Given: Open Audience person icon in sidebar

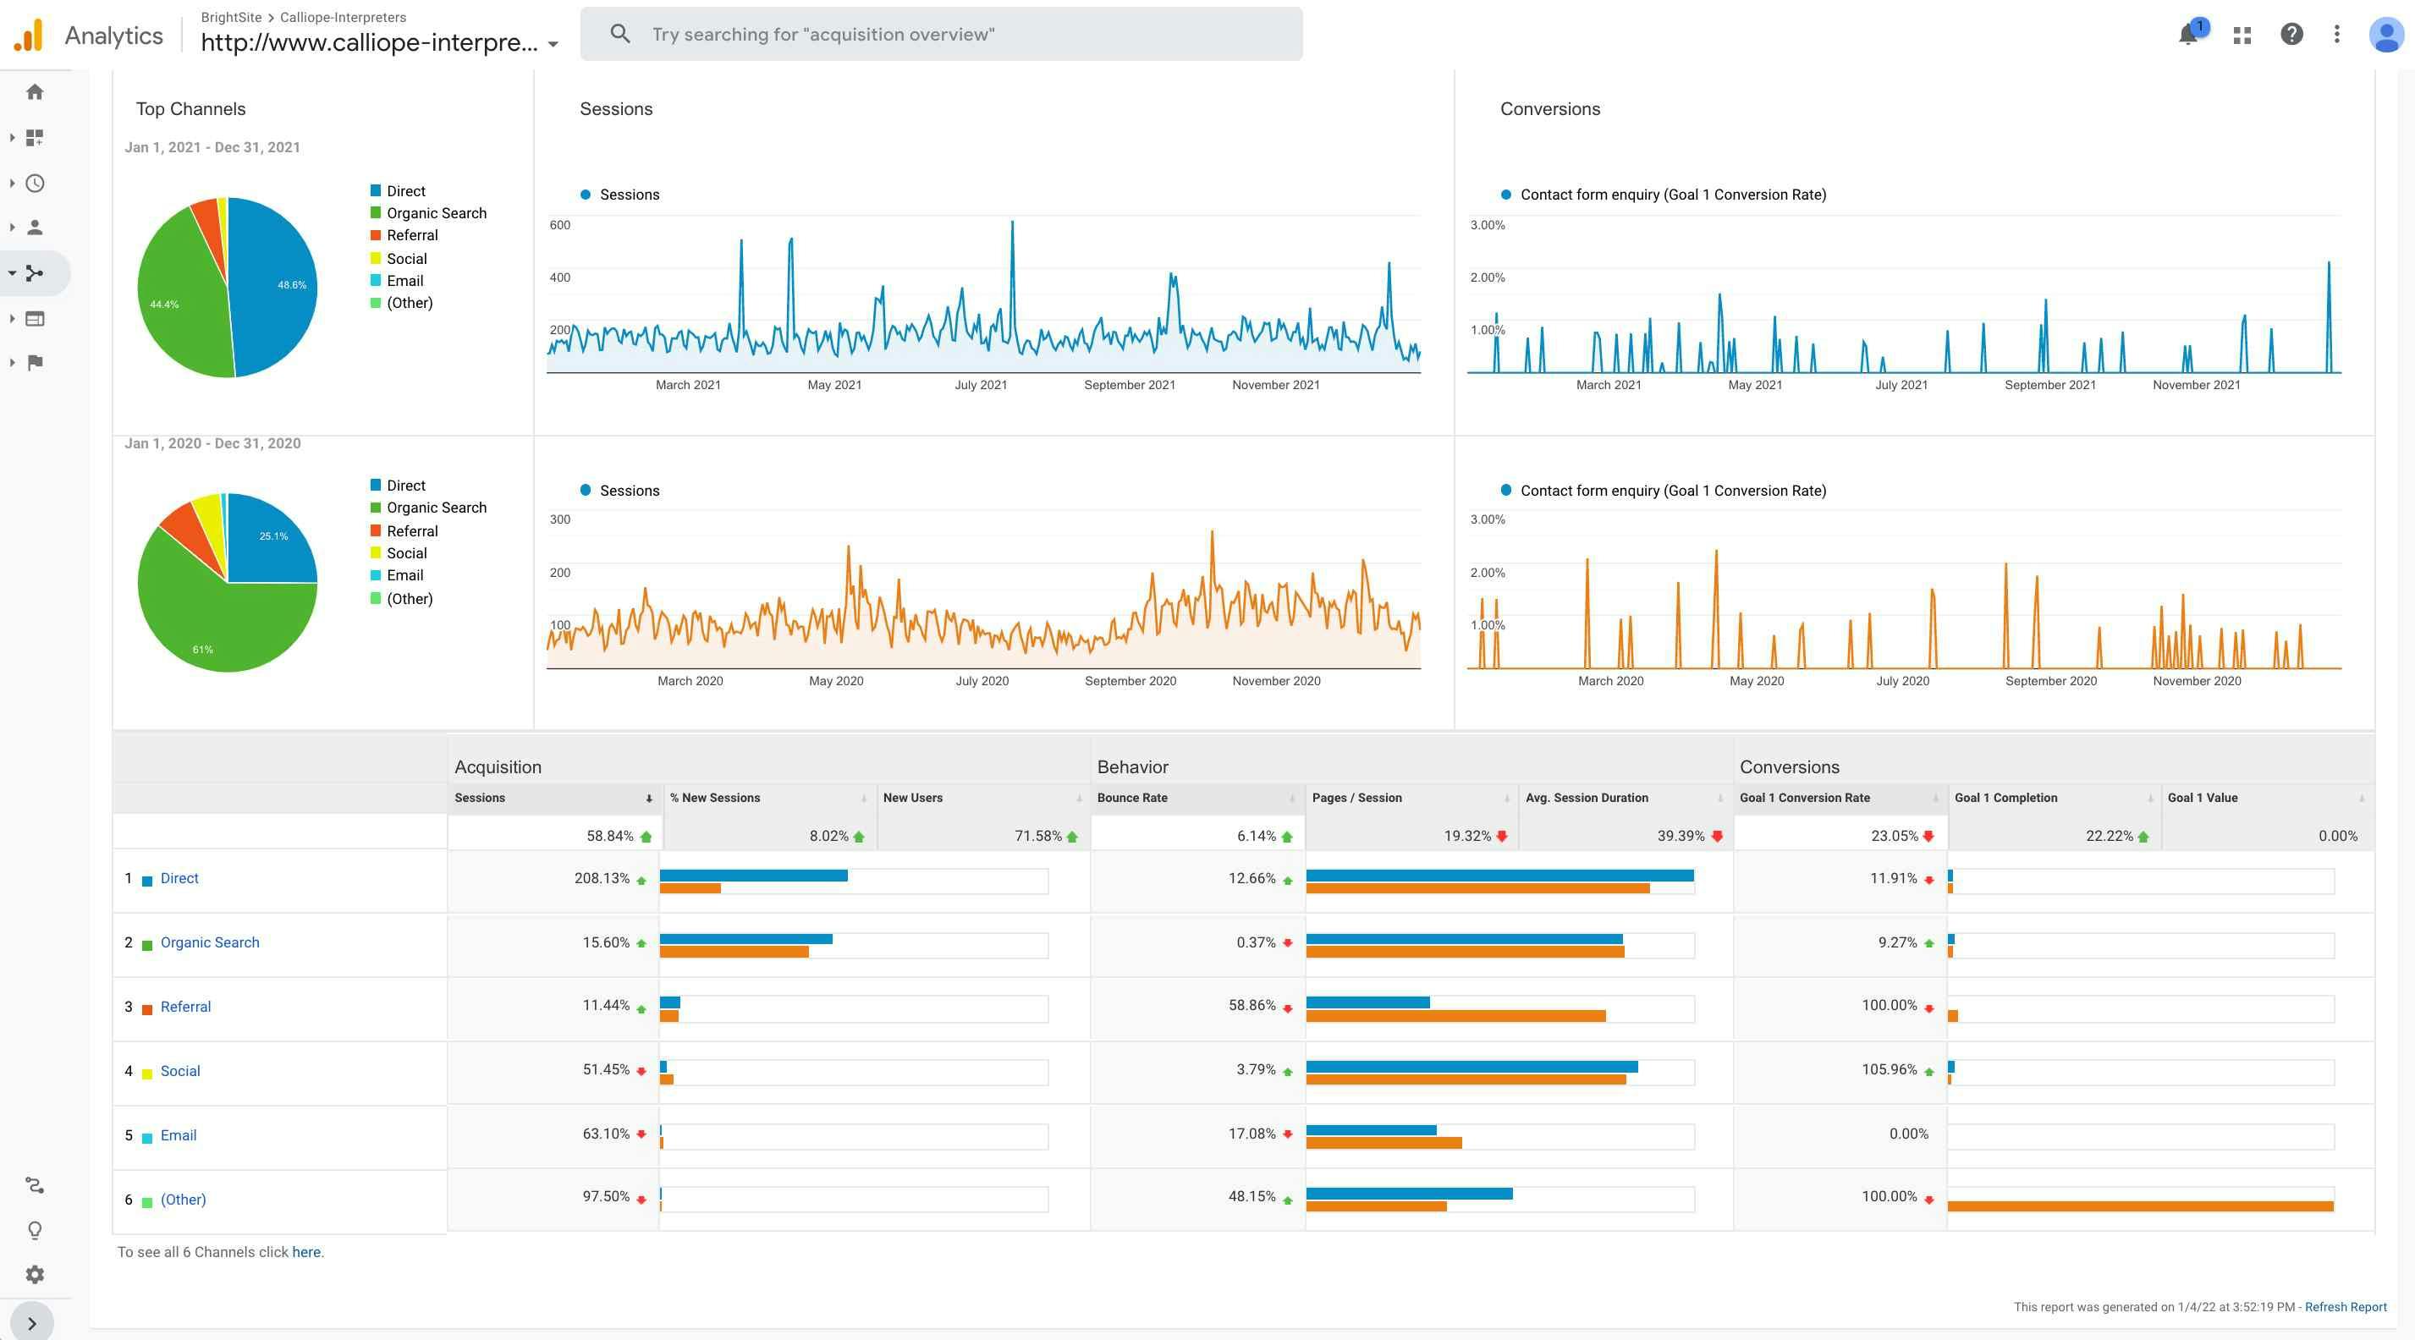Looking at the screenshot, I should (35, 228).
